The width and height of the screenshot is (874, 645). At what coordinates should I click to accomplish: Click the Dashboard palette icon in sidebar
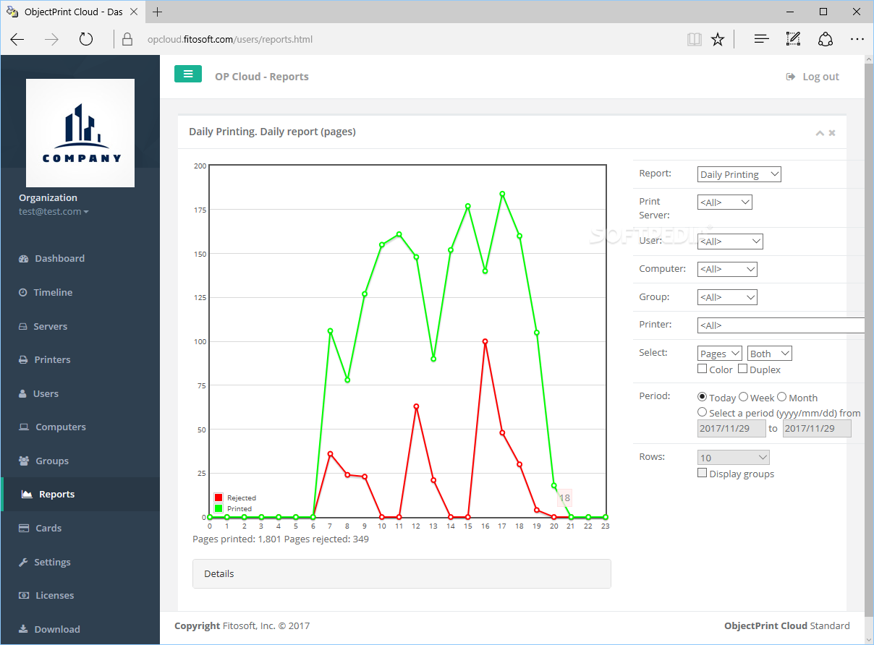coord(22,259)
